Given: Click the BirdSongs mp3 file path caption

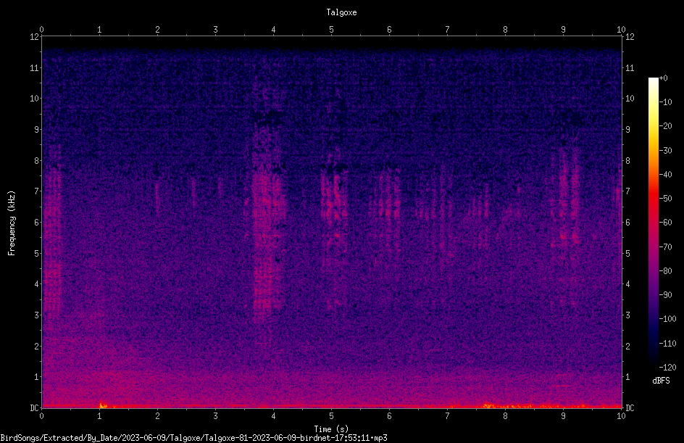Looking at the screenshot, I should [193, 438].
